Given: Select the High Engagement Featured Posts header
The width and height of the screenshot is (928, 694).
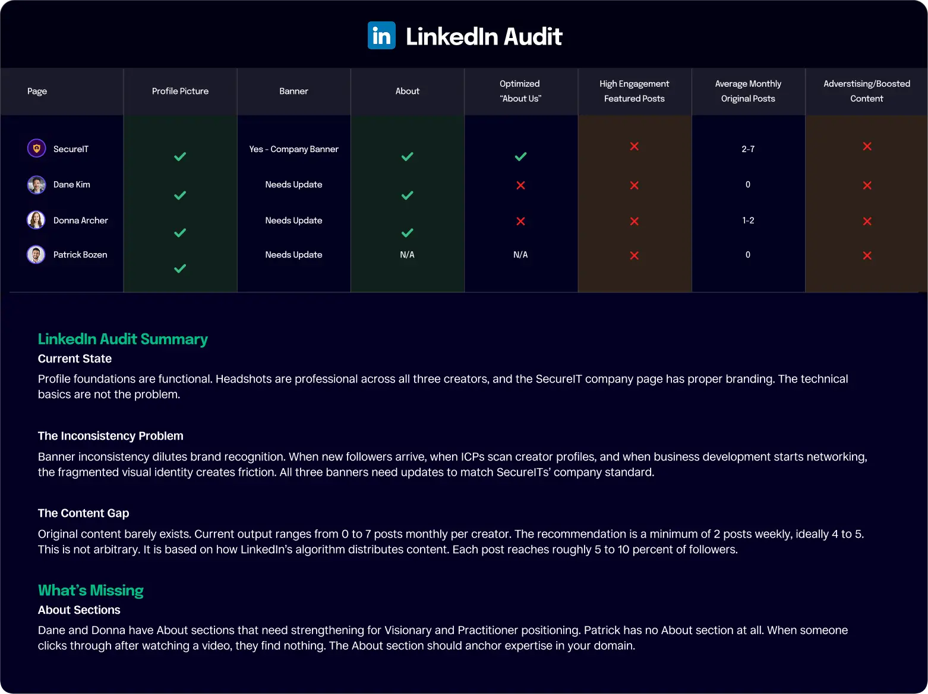Looking at the screenshot, I should (635, 91).
